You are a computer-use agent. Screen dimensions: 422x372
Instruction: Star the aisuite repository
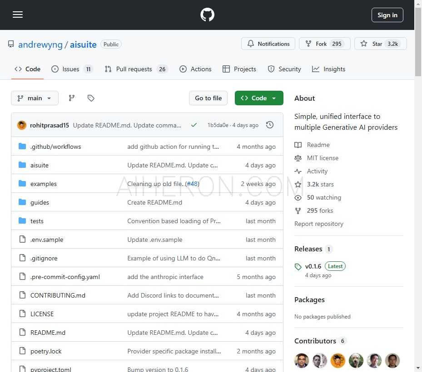pyautogui.click(x=380, y=44)
